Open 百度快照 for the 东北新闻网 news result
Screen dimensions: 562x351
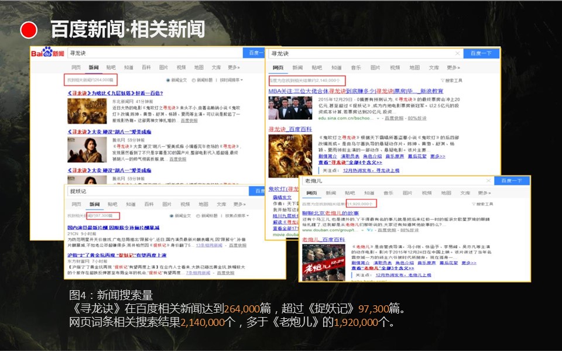point(189,121)
